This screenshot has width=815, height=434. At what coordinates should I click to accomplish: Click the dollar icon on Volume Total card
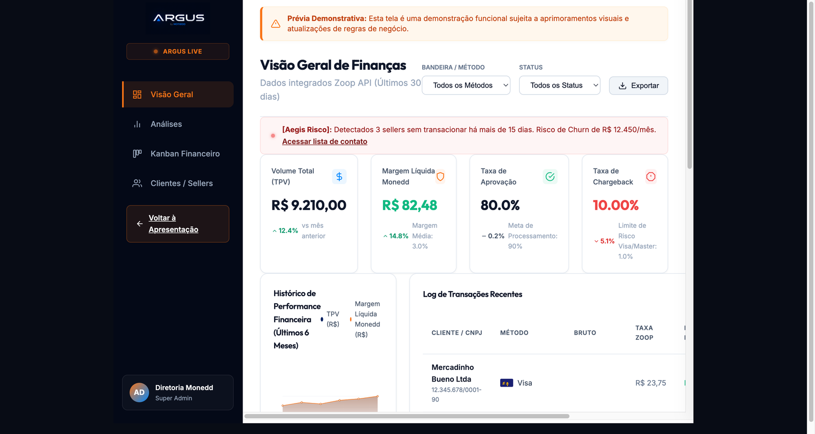pyautogui.click(x=339, y=177)
